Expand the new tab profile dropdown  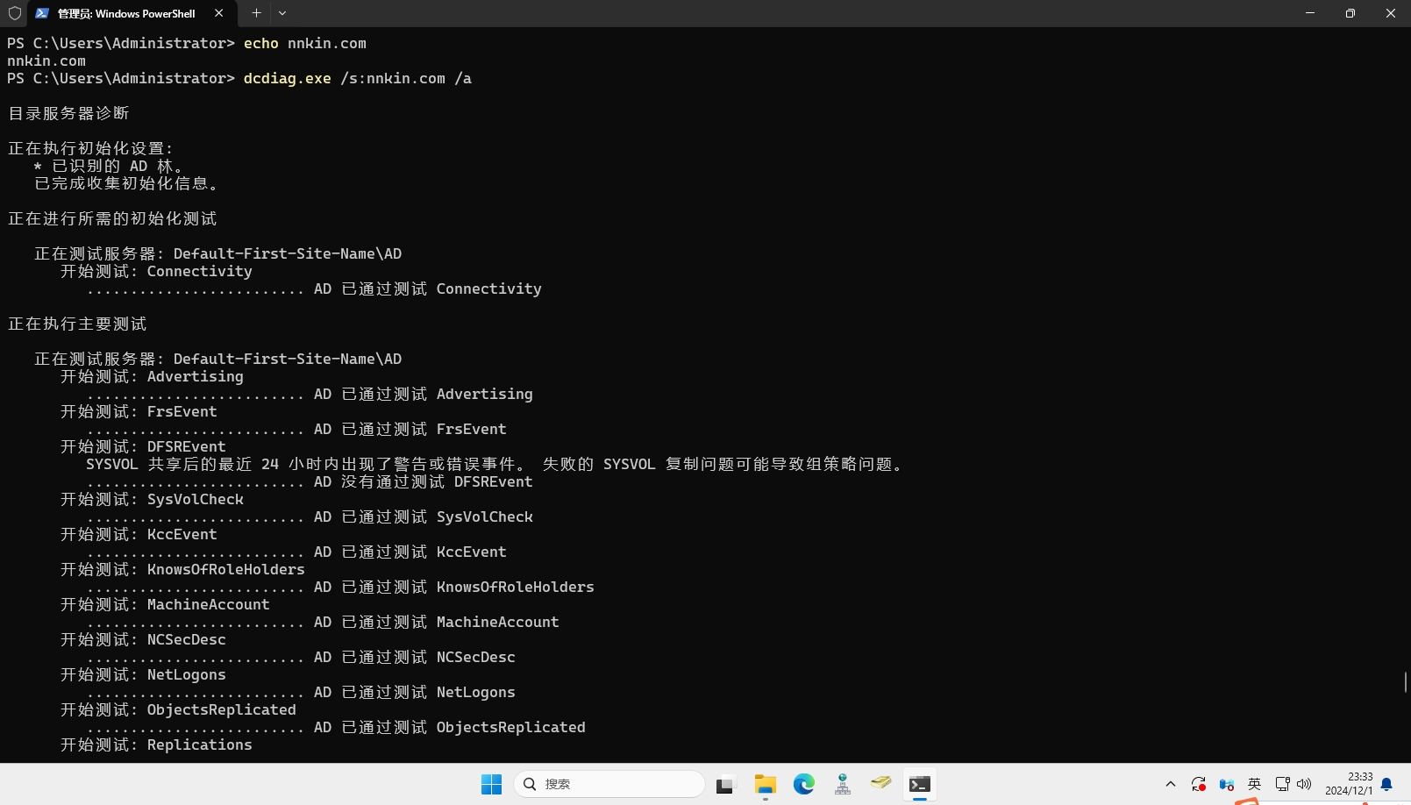click(x=282, y=13)
